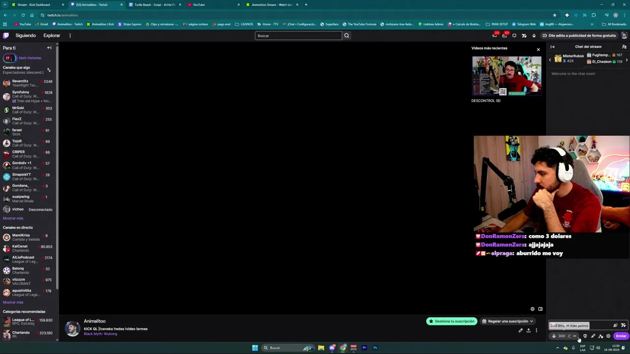Viewport: 630px width, 354px height.
Task: Open more options beside share icon
Action: (x=536, y=330)
